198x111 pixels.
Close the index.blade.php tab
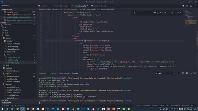click(x=88, y=6)
